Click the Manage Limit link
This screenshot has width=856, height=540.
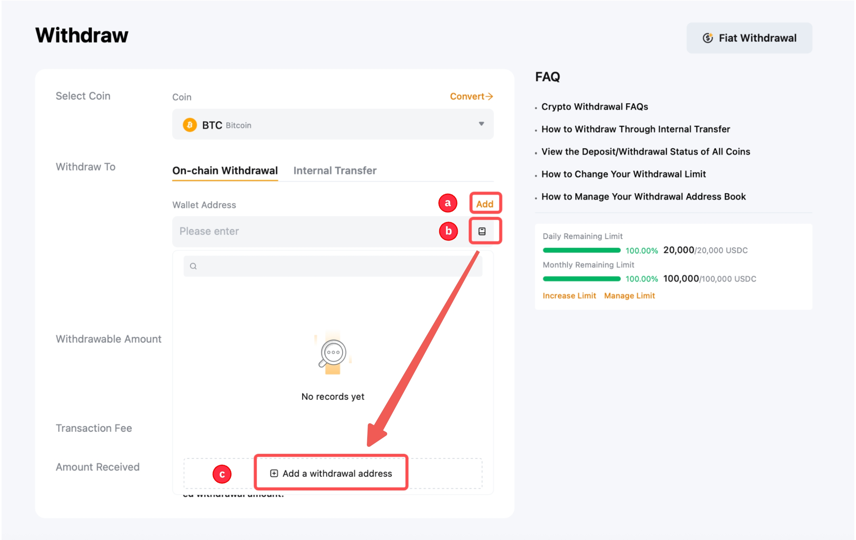point(629,296)
